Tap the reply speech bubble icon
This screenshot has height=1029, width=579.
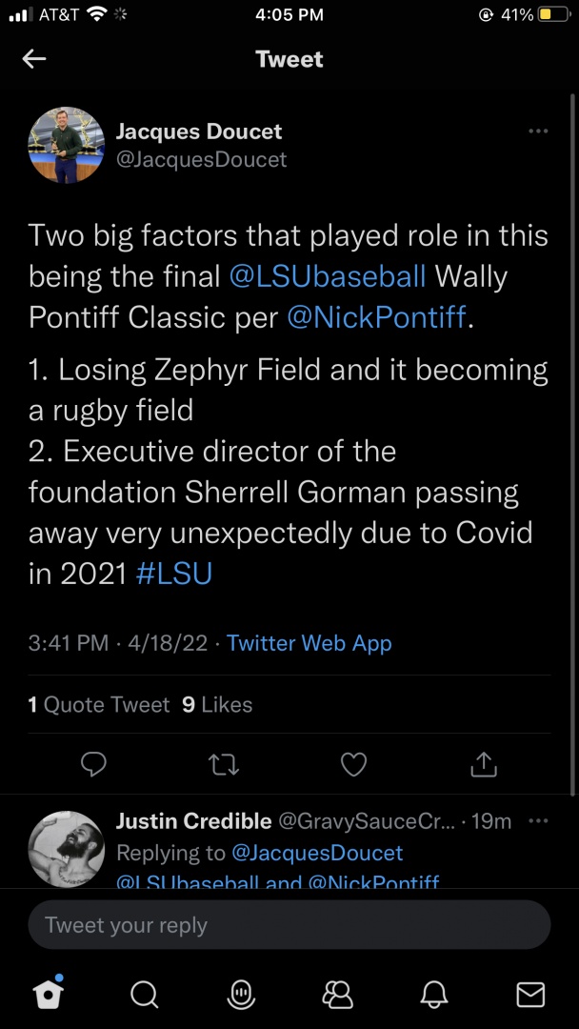tap(93, 763)
